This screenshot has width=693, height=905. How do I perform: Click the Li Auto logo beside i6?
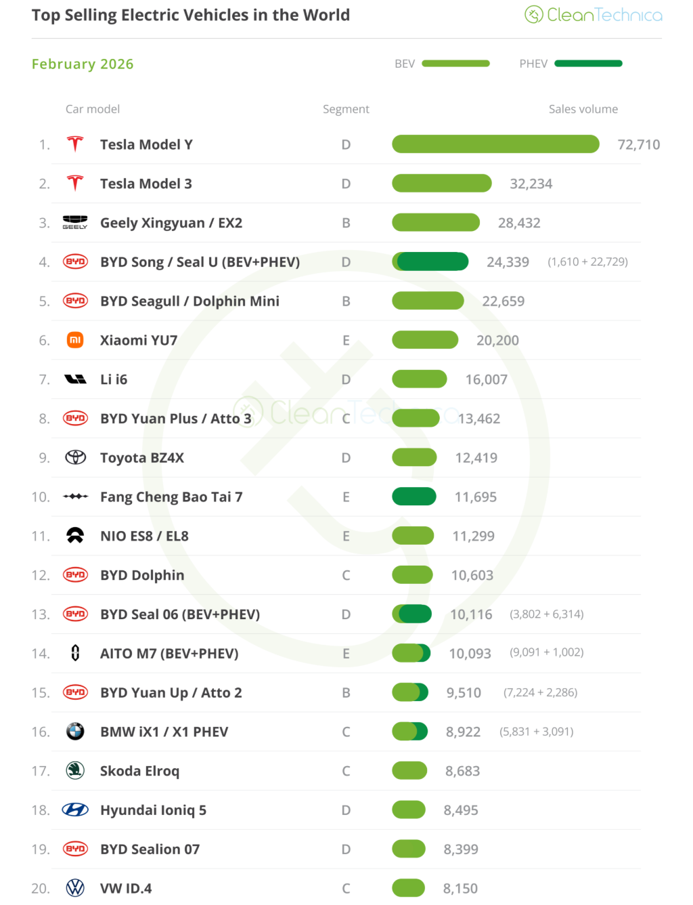click(x=75, y=379)
